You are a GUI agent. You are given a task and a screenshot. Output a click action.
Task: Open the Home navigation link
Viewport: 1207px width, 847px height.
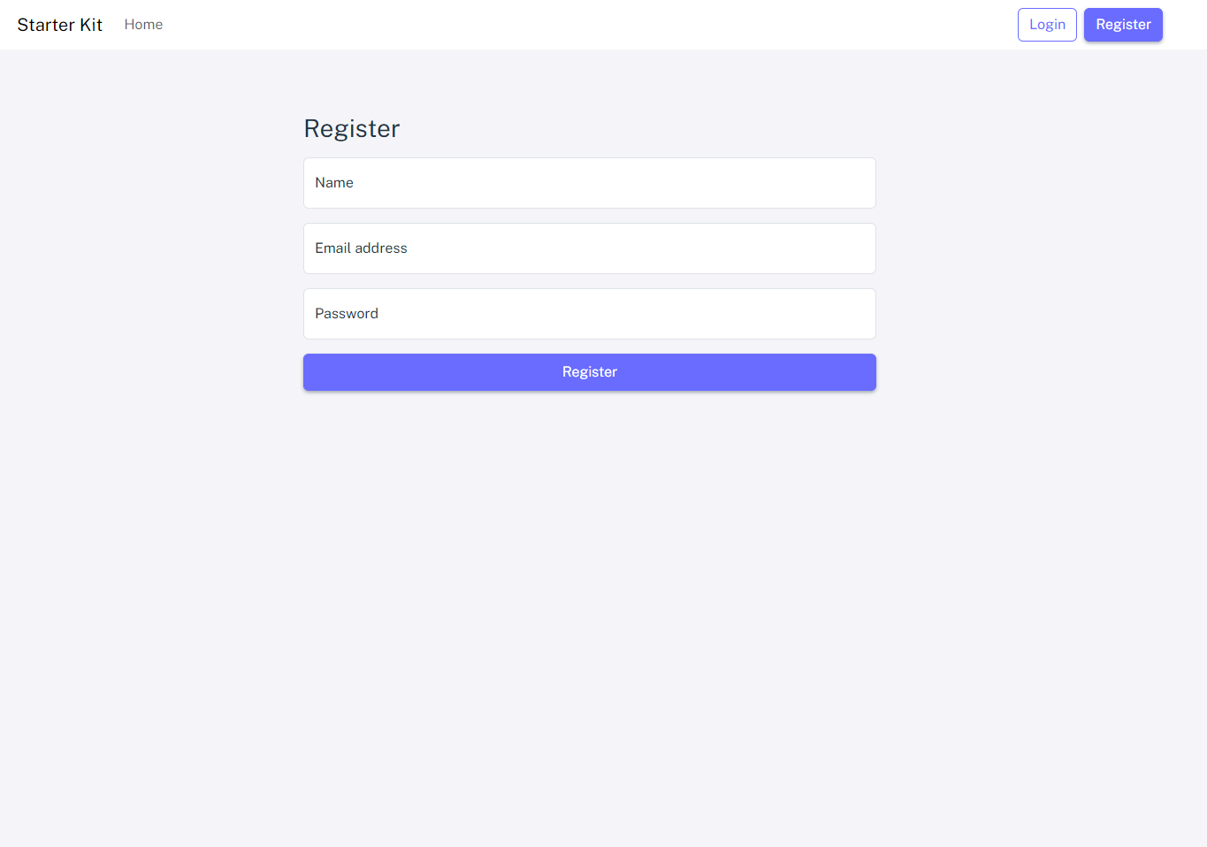(x=143, y=25)
